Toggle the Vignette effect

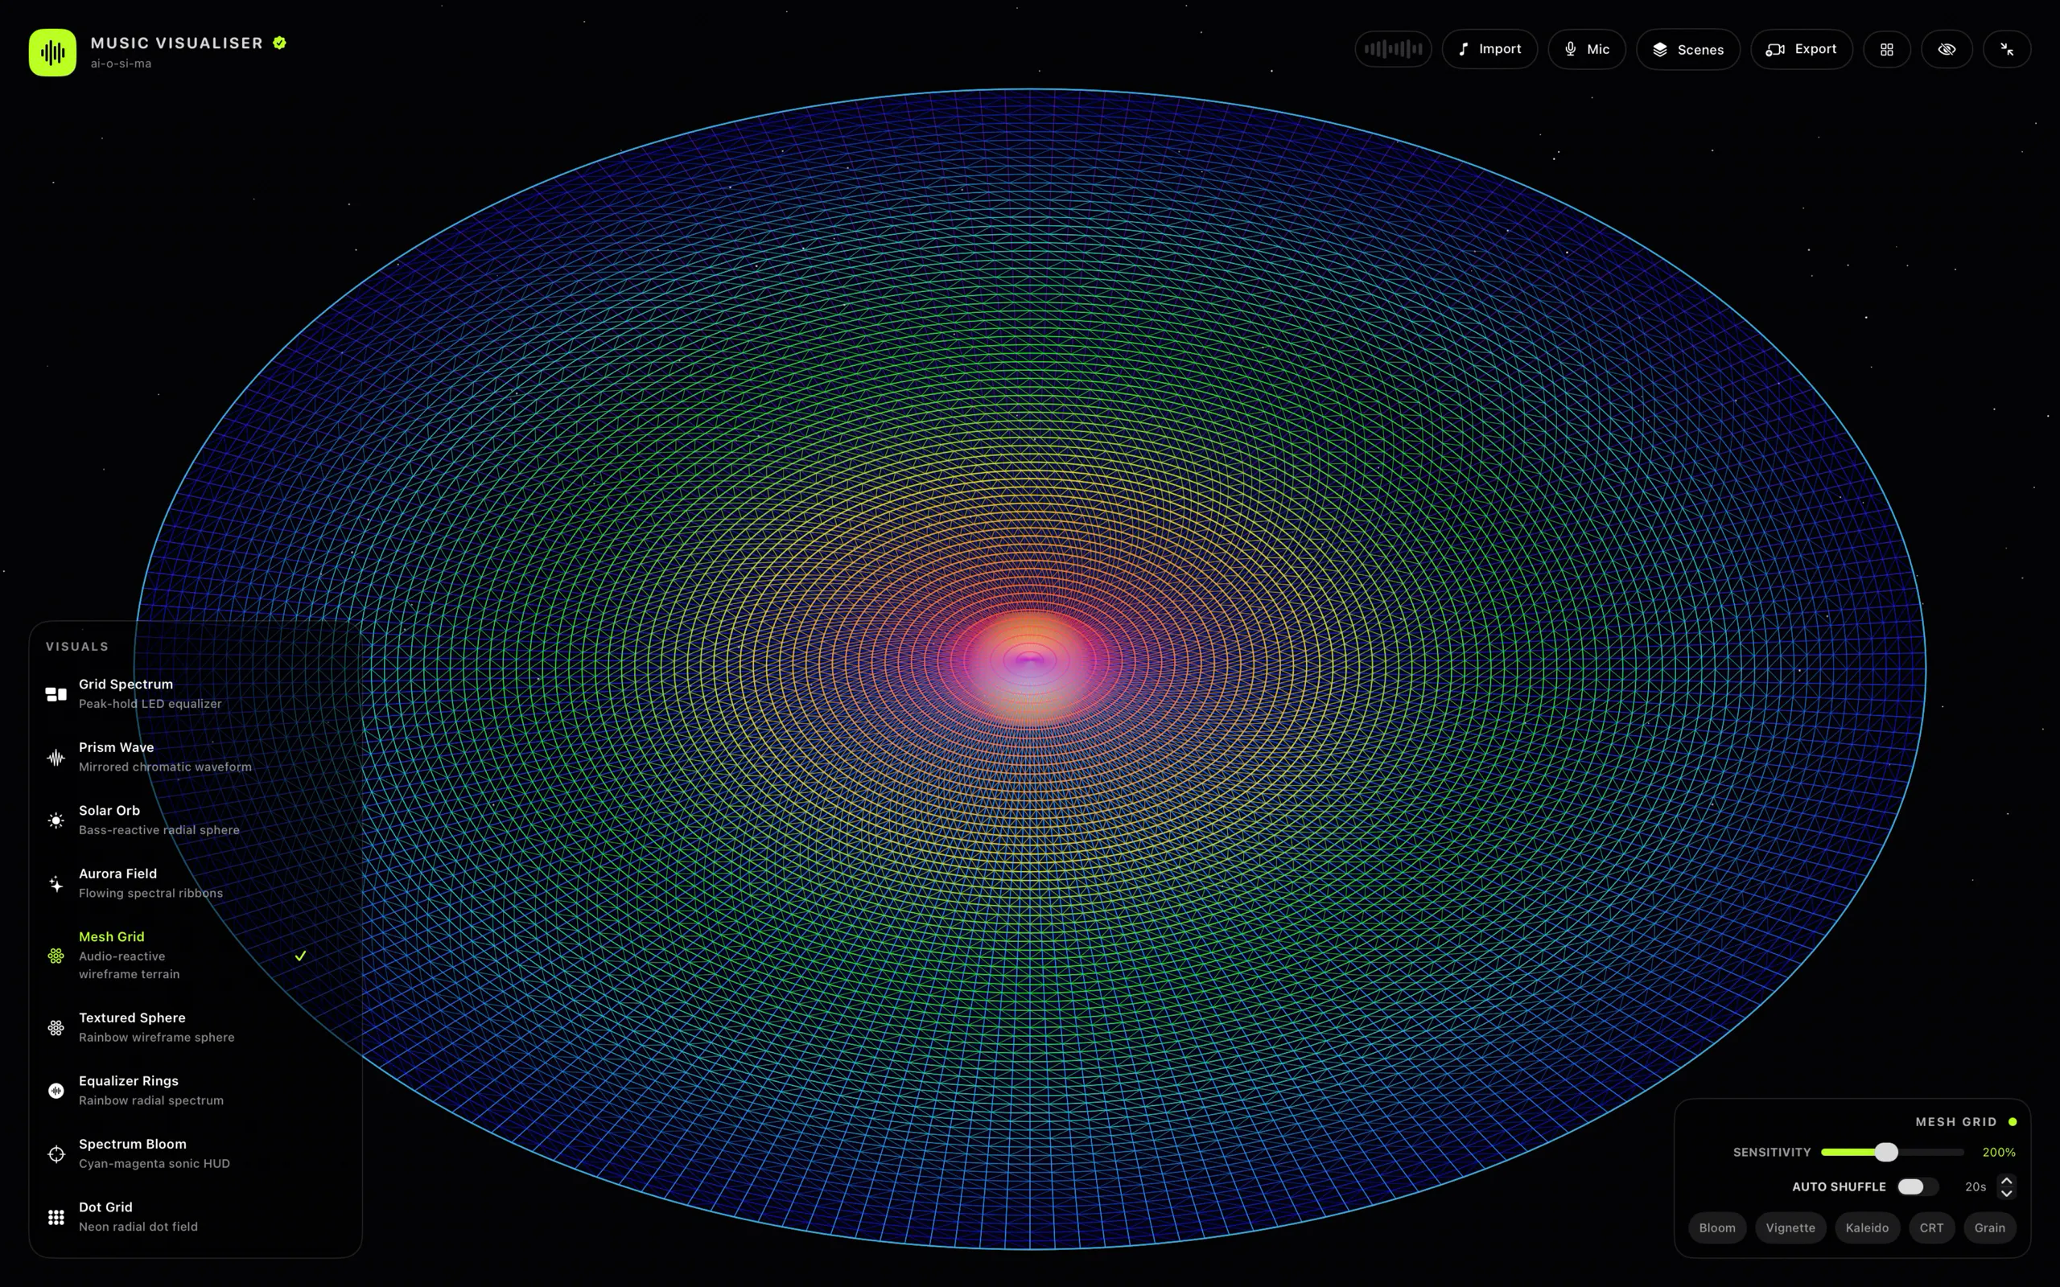coord(1790,1227)
